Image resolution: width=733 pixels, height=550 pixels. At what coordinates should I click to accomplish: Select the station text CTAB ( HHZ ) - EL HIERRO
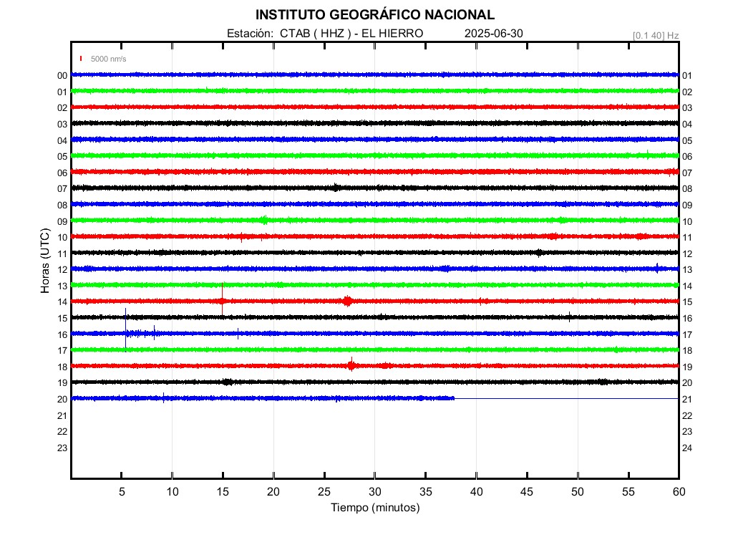point(351,34)
